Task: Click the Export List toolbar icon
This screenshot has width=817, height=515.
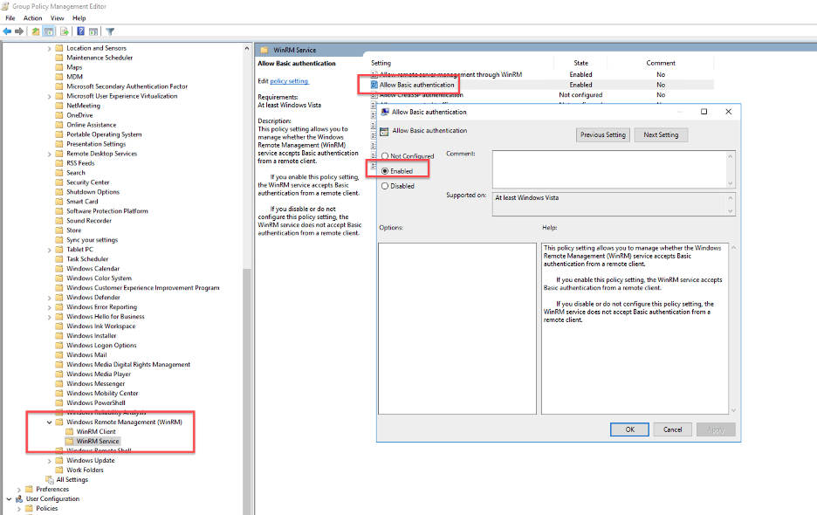Action: click(x=64, y=31)
